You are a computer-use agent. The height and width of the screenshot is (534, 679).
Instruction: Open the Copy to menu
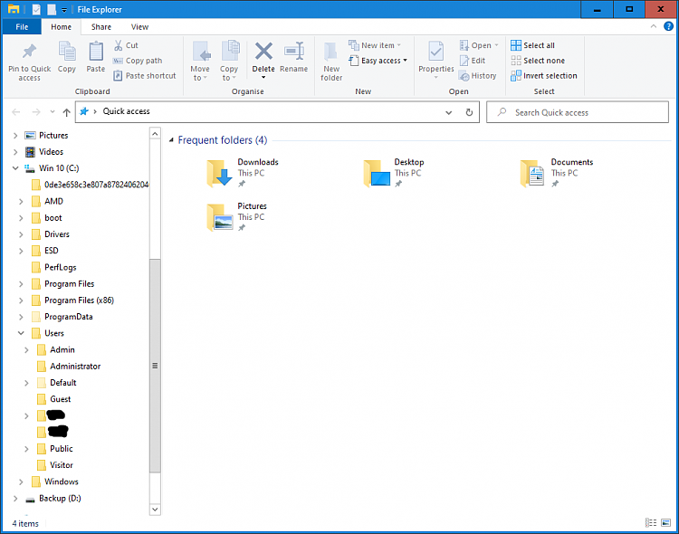229,62
